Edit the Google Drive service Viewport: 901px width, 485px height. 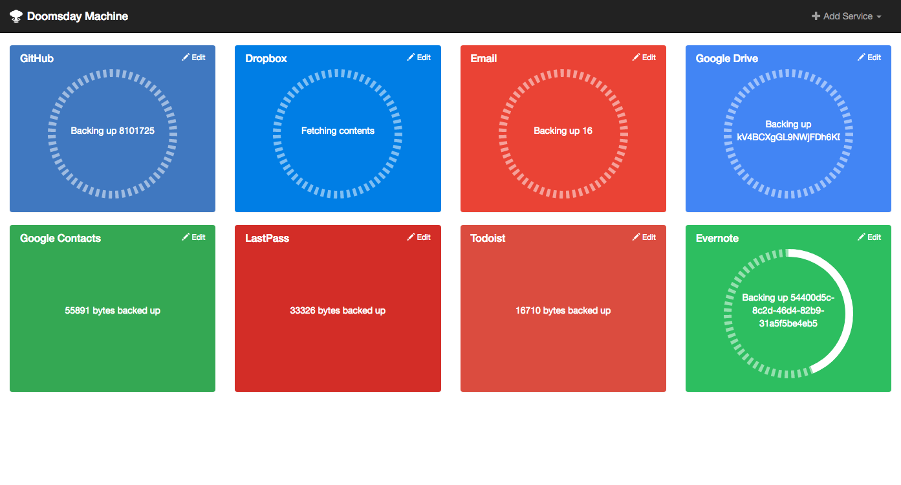point(869,58)
